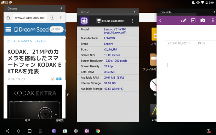The image size is (216, 135).
Task: Open the all-apps grid drawer
Action: click(x=40, y=131)
